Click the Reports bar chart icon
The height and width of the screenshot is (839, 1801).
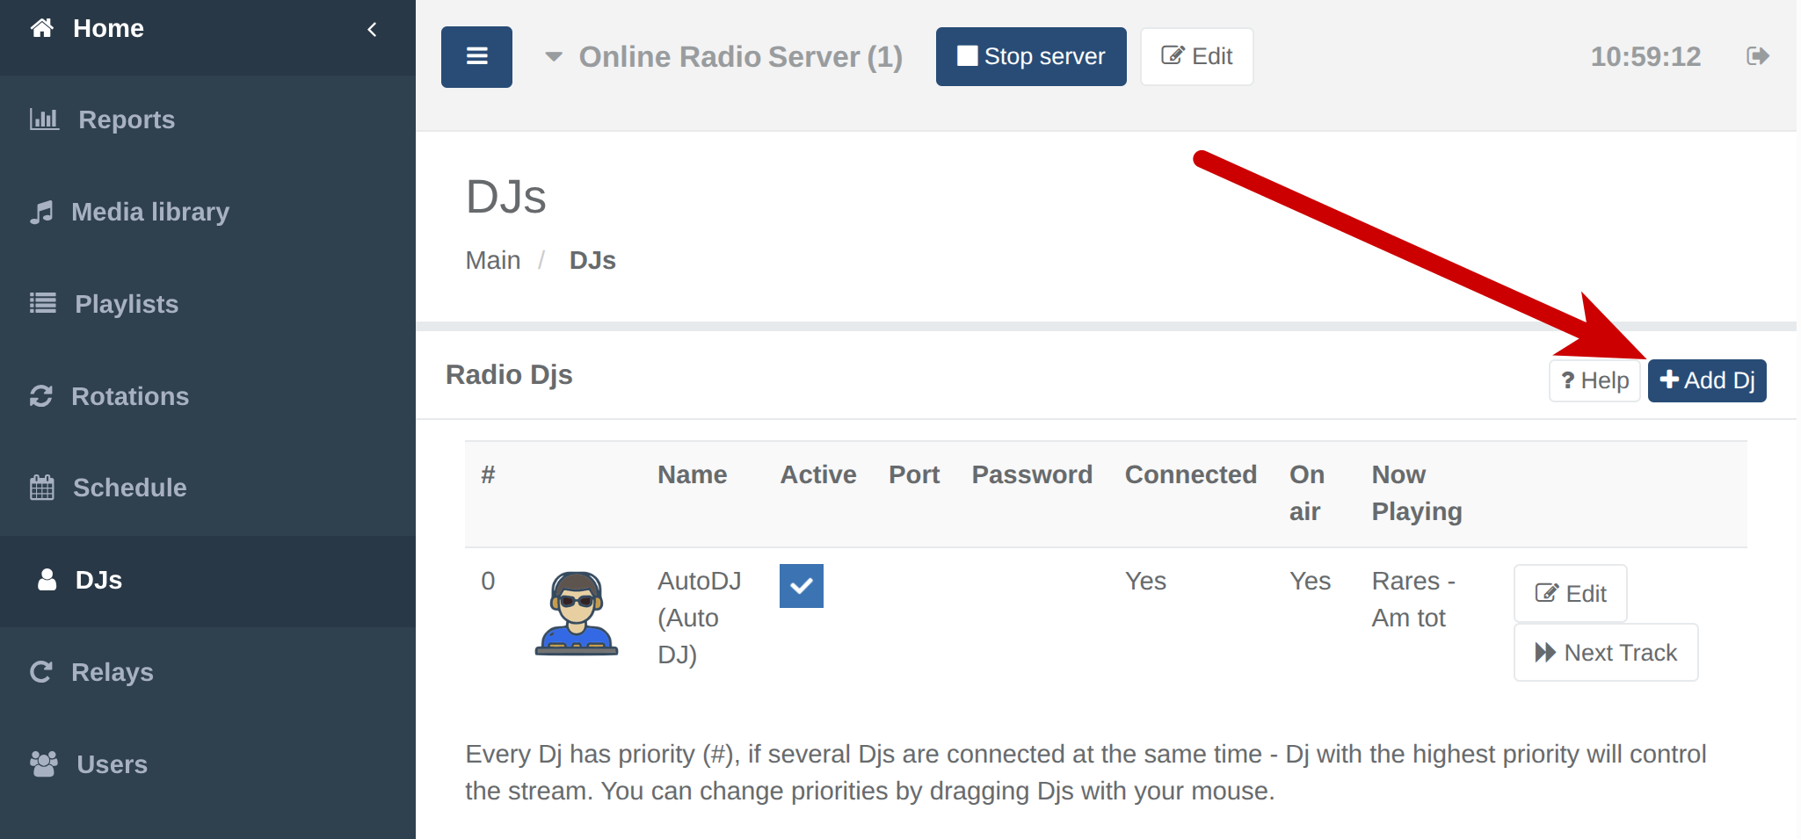(44, 119)
